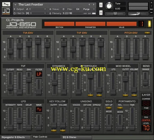Screen dimensions: 154x140
Task: Toggle Mod Wheel volume polarity LED
Action: click(x=134, y=95)
